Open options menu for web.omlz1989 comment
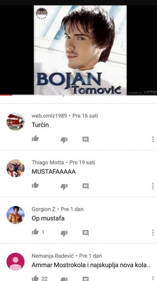Screen dimensions: 157x281 pos(153,139)
